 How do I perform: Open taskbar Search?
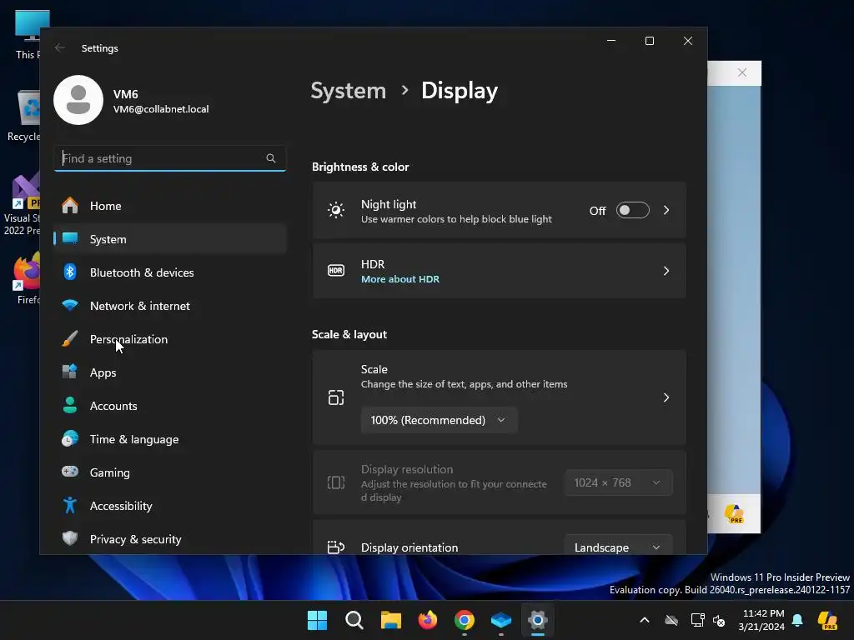354,620
